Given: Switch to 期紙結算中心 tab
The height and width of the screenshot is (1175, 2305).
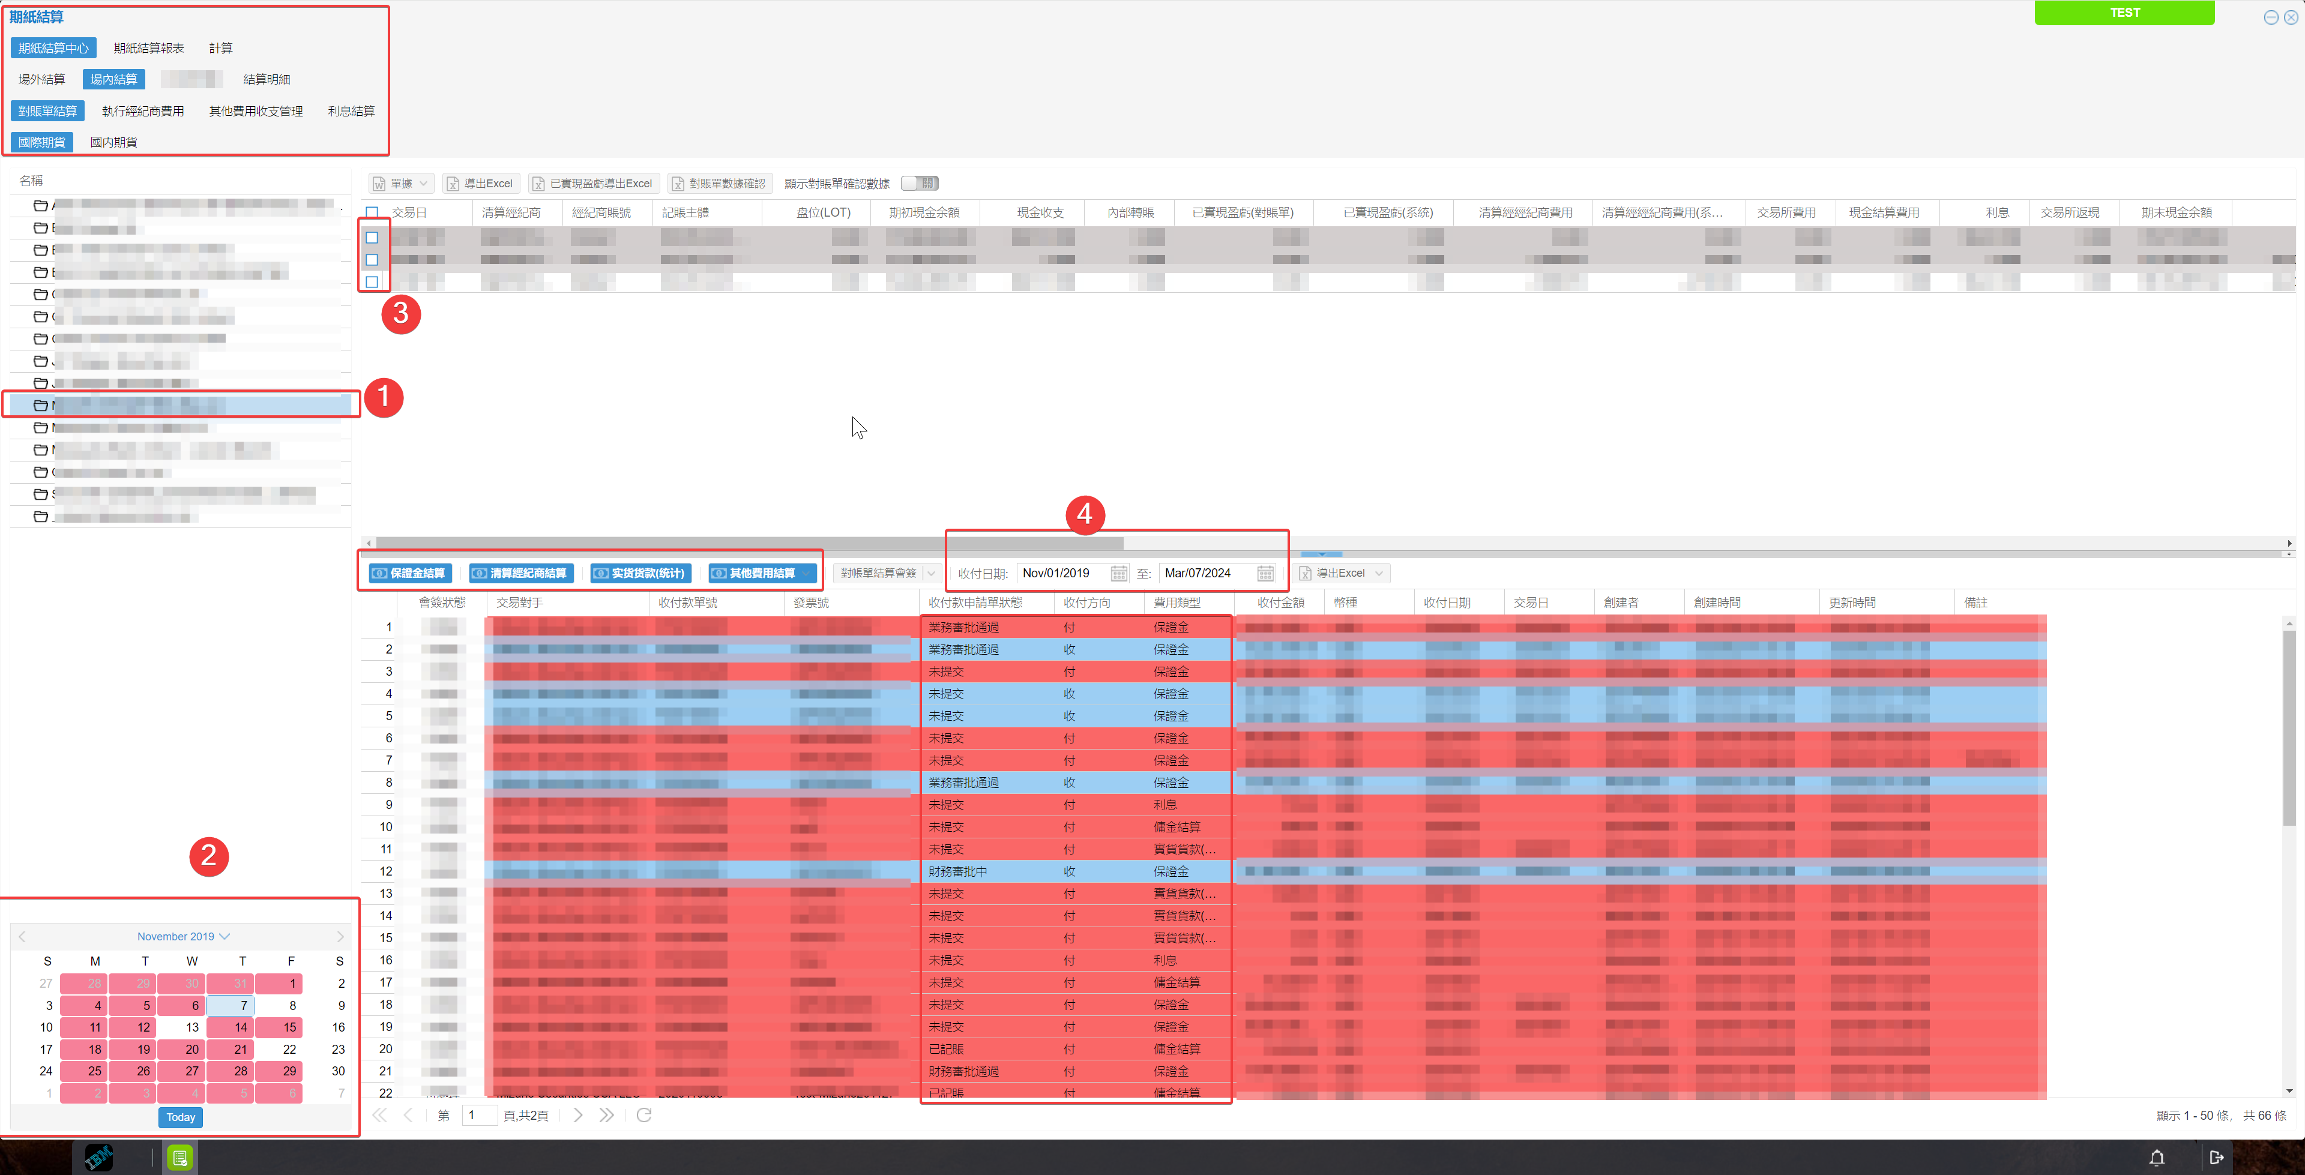Looking at the screenshot, I should (53, 47).
